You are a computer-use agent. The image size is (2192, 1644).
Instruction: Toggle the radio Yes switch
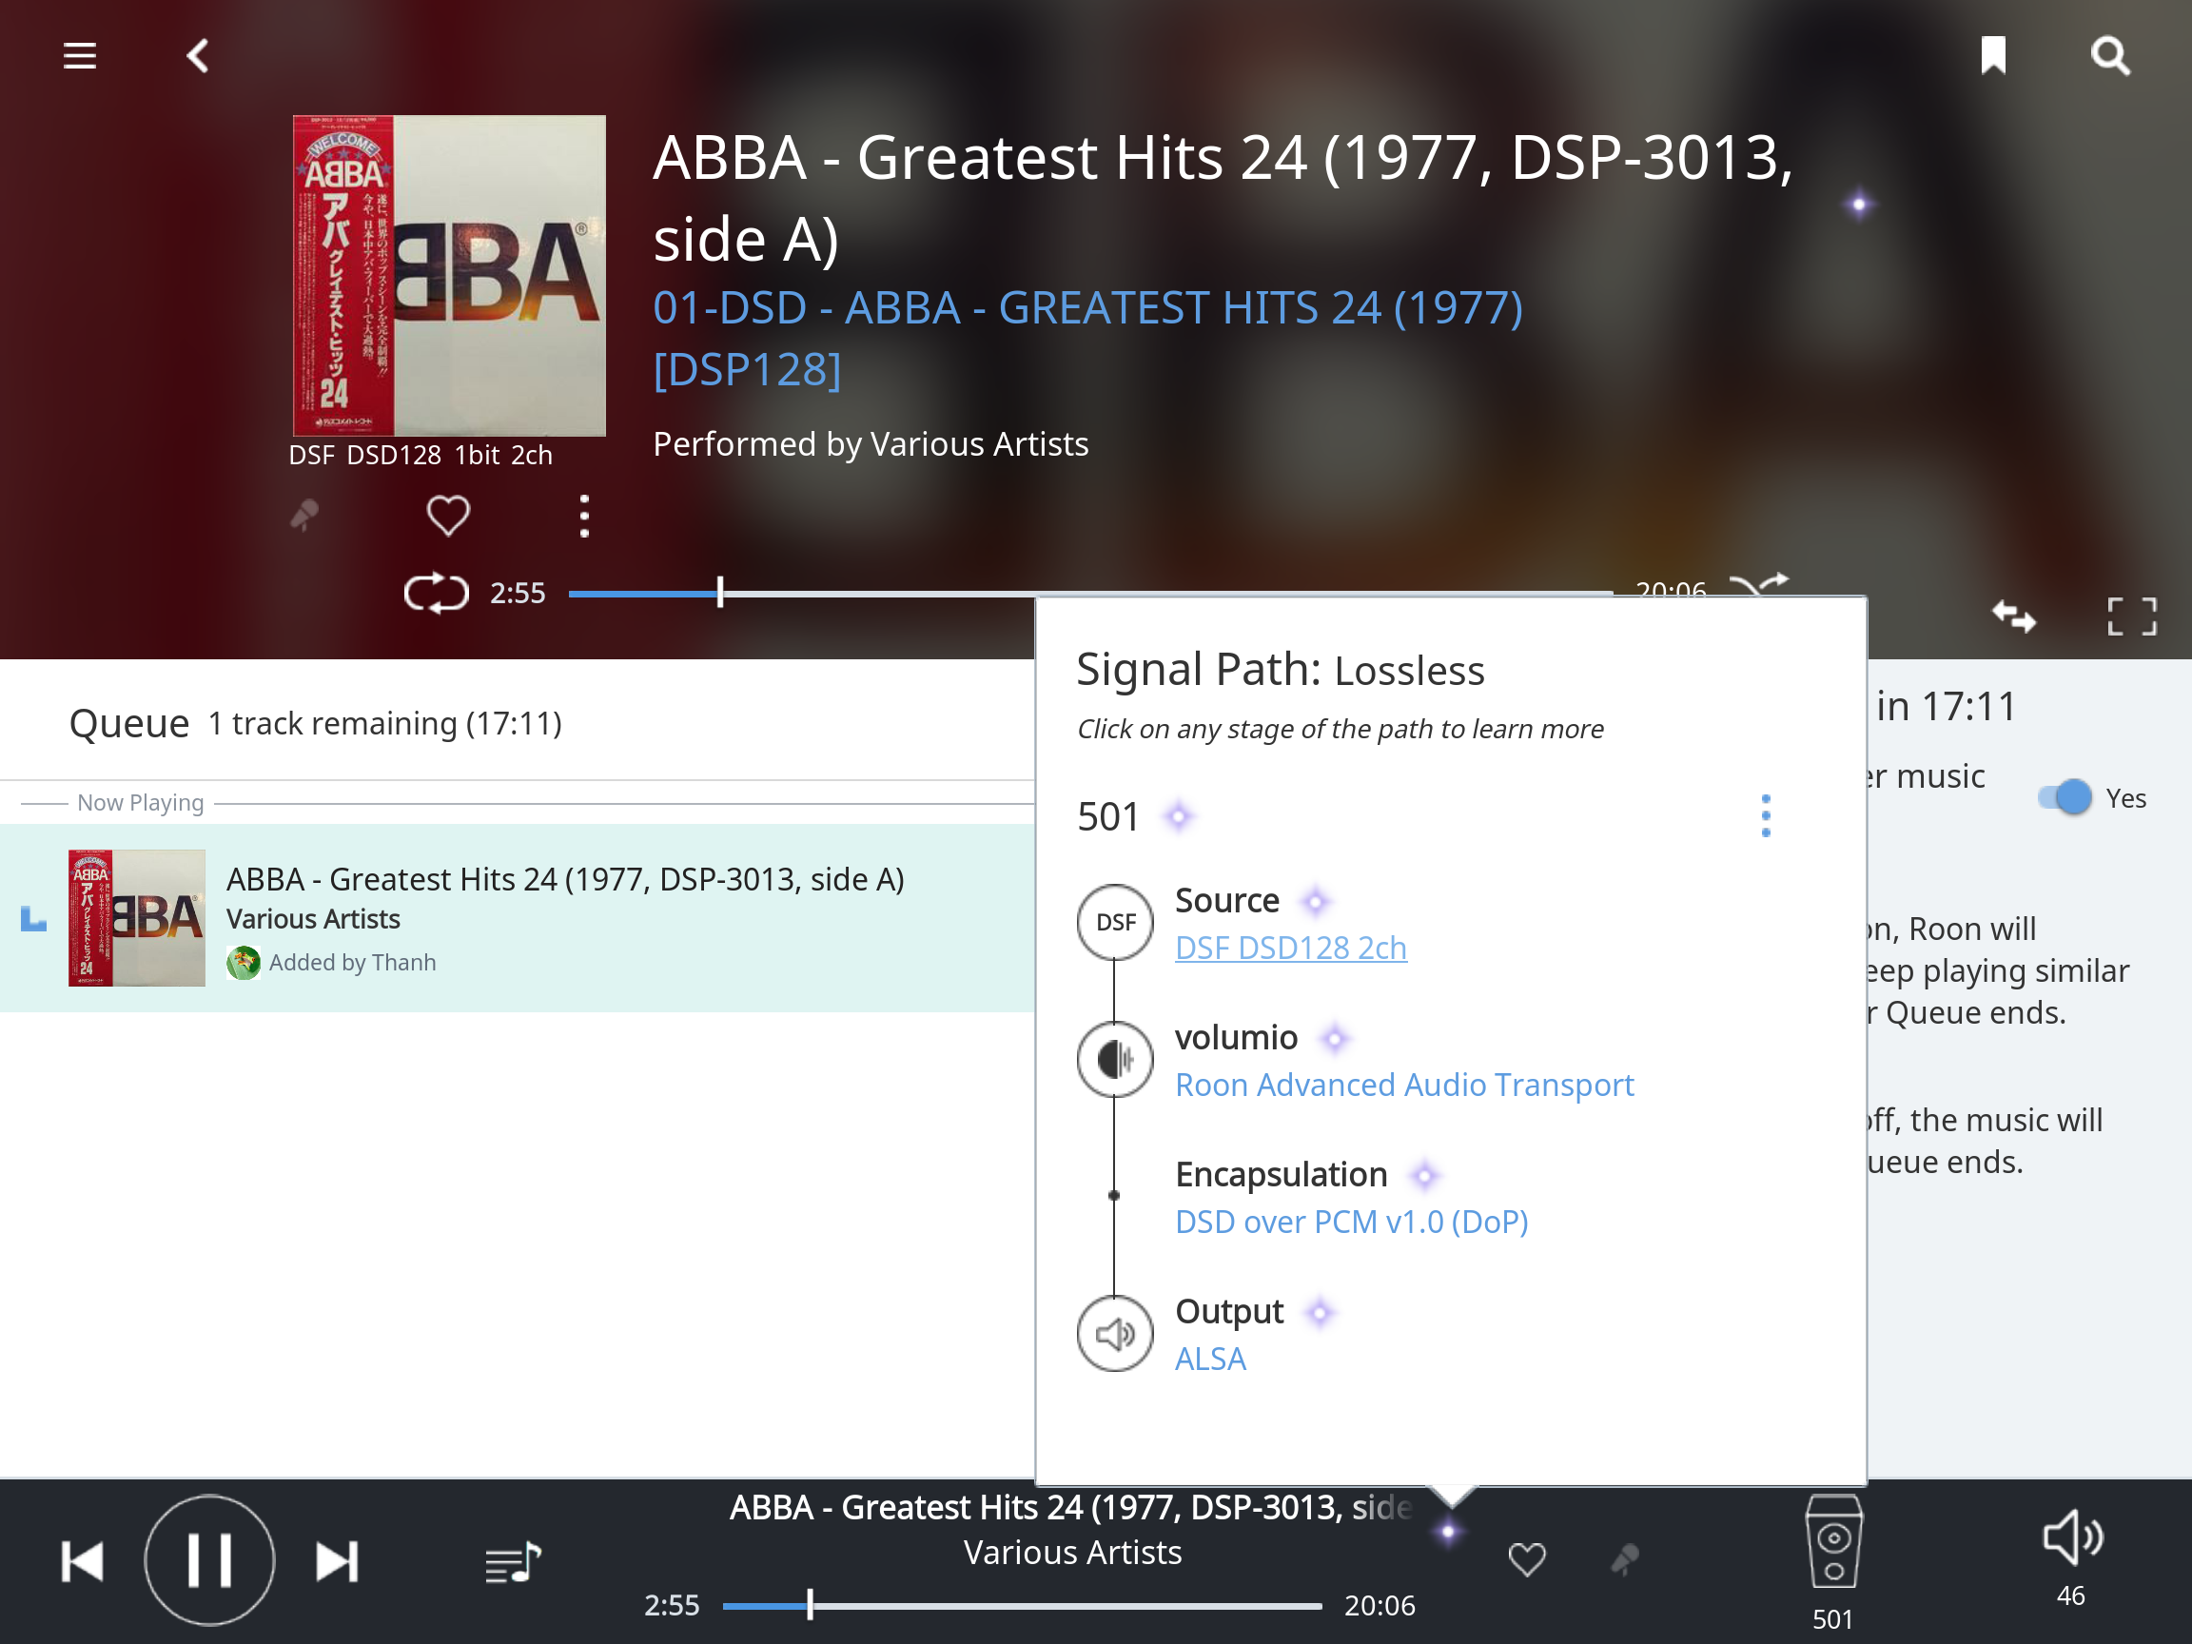click(x=2065, y=797)
